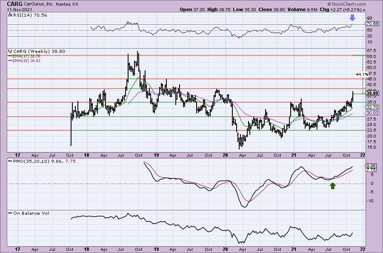
Task: Click the green up-triangle next to Chg
Action: (x=364, y=10)
